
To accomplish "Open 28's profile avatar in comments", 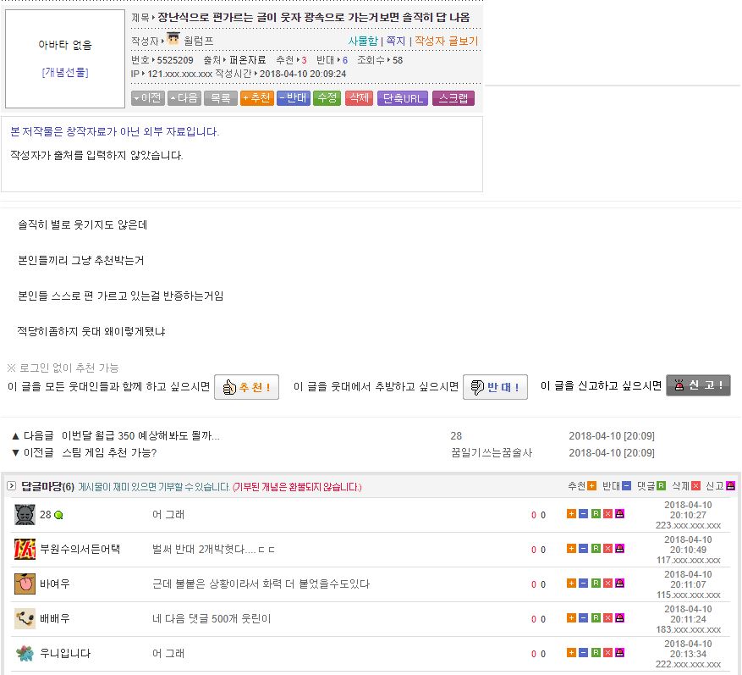I will [25, 514].
